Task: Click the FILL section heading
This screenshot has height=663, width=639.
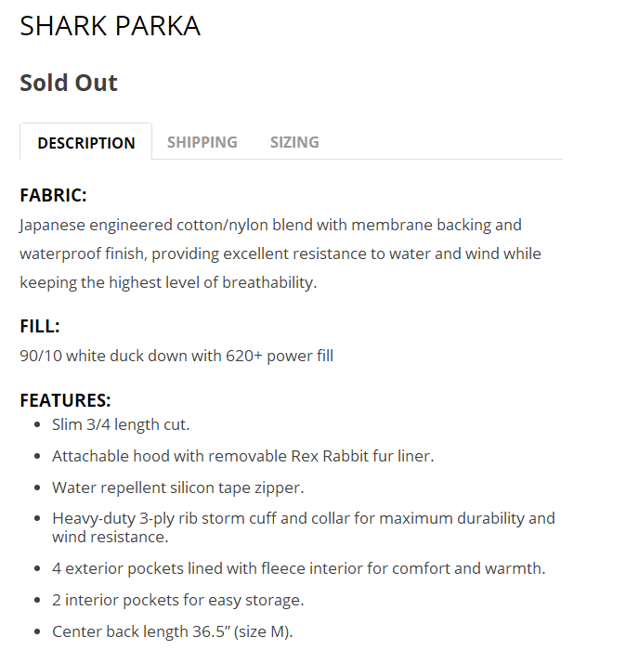Action: tap(39, 326)
